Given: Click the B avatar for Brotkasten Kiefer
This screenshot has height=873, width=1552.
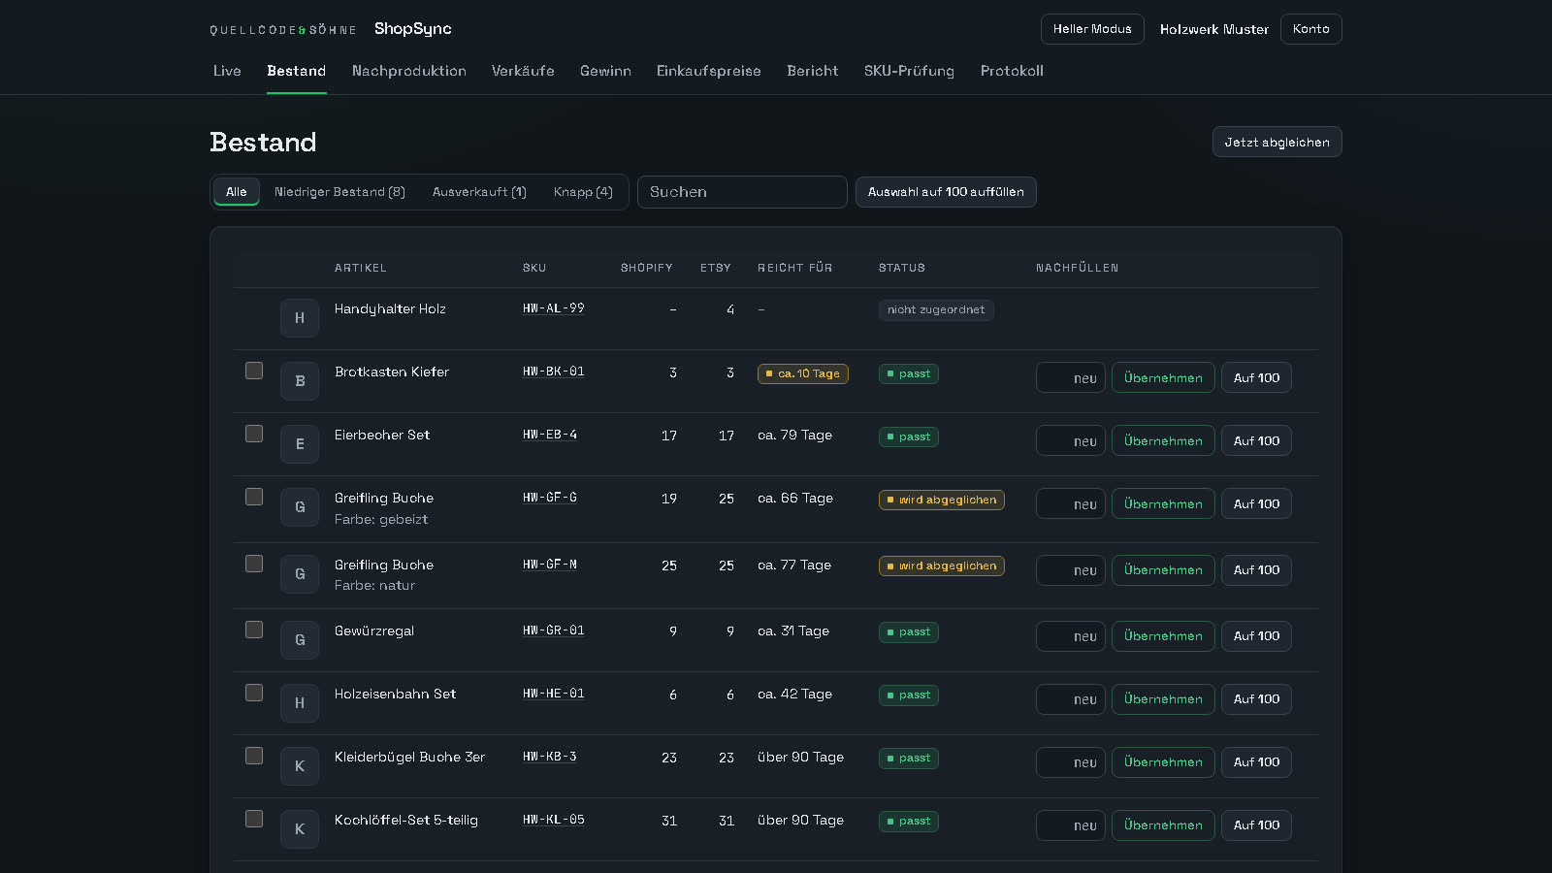Looking at the screenshot, I should [300, 381].
